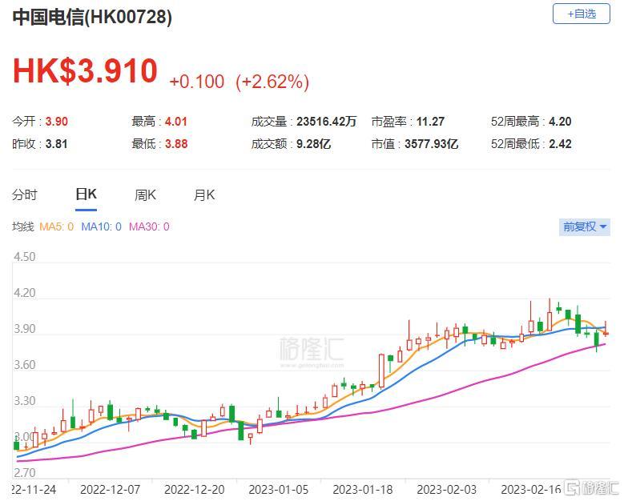624x501 pixels.
Task: Click the 成交量 value 23516.42万
Action: 326,122
